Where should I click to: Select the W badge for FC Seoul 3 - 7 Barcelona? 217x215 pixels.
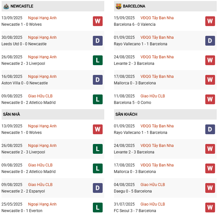(210, 208)
